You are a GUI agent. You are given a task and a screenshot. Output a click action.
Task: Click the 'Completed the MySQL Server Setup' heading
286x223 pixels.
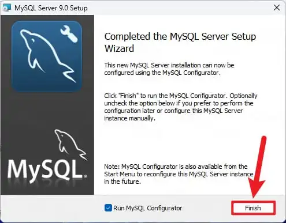point(180,36)
